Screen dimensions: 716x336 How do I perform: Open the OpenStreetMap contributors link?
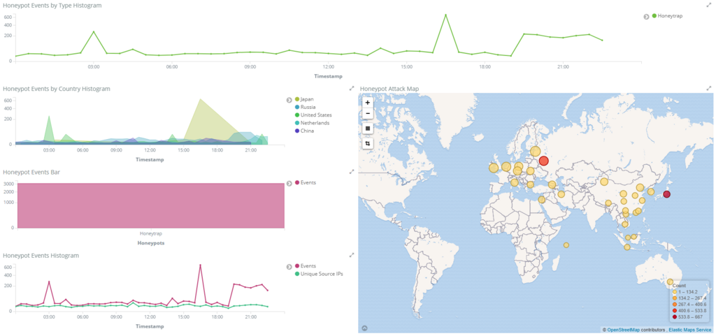(x=623, y=329)
